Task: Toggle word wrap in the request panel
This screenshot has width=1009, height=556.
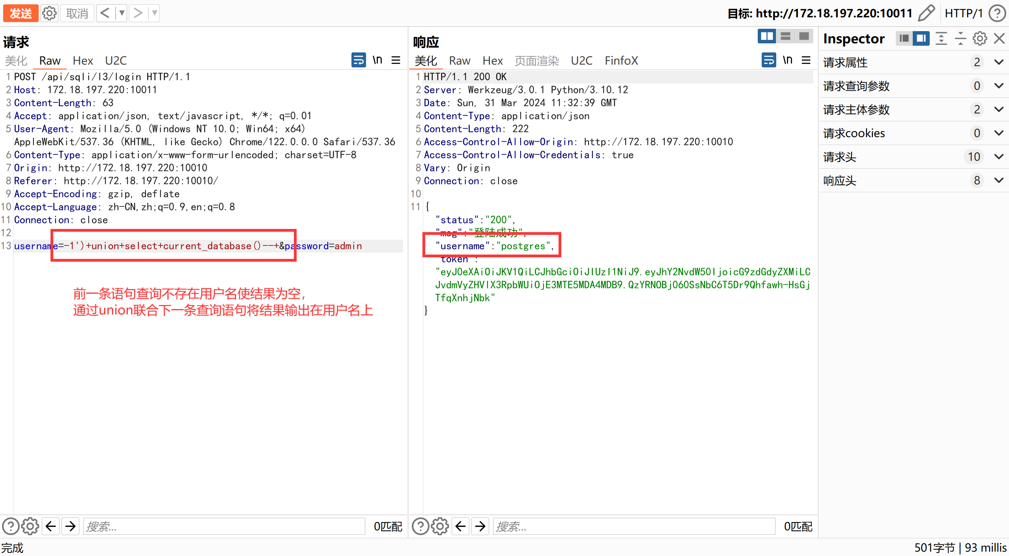Action: [x=358, y=60]
